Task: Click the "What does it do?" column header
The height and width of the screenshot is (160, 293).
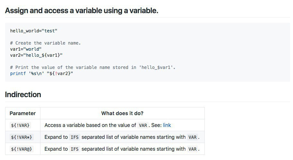Action: pyautogui.click(x=122, y=113)
